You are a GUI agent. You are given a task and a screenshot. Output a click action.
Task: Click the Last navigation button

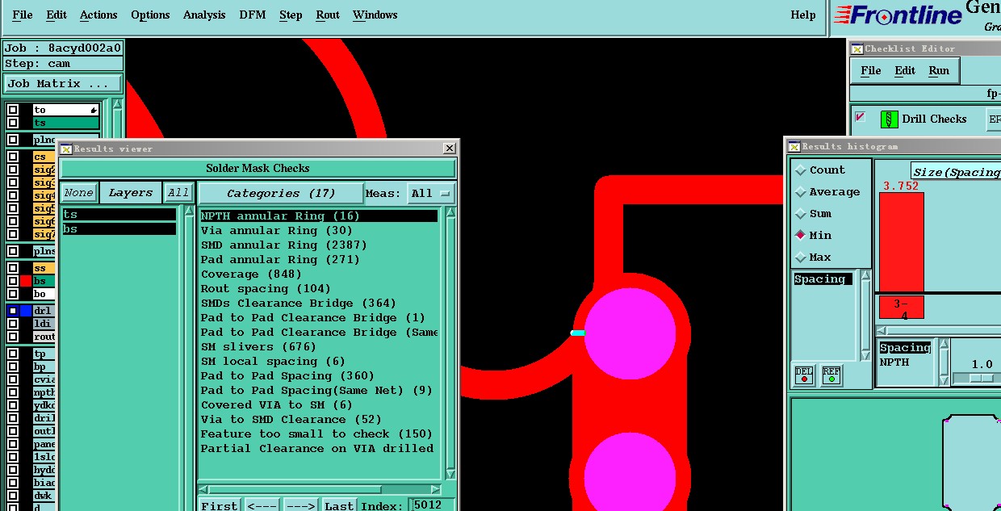point(340,506)
